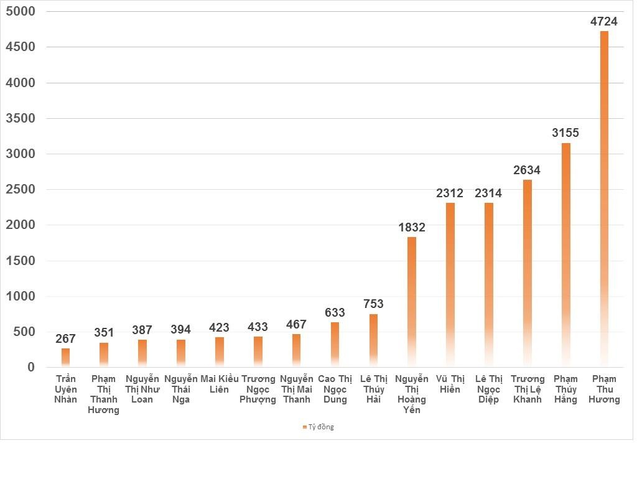The image size is (637, 494).
Task: Click the orange legend swatch for Tỷ đồng
Action: [305, 427]
